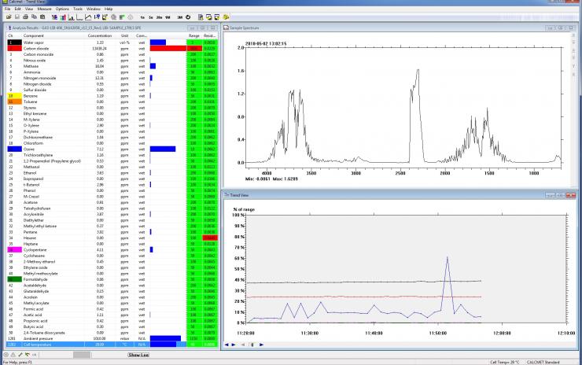Click the rightmost arrow in Trend View controls

point(261,345)
